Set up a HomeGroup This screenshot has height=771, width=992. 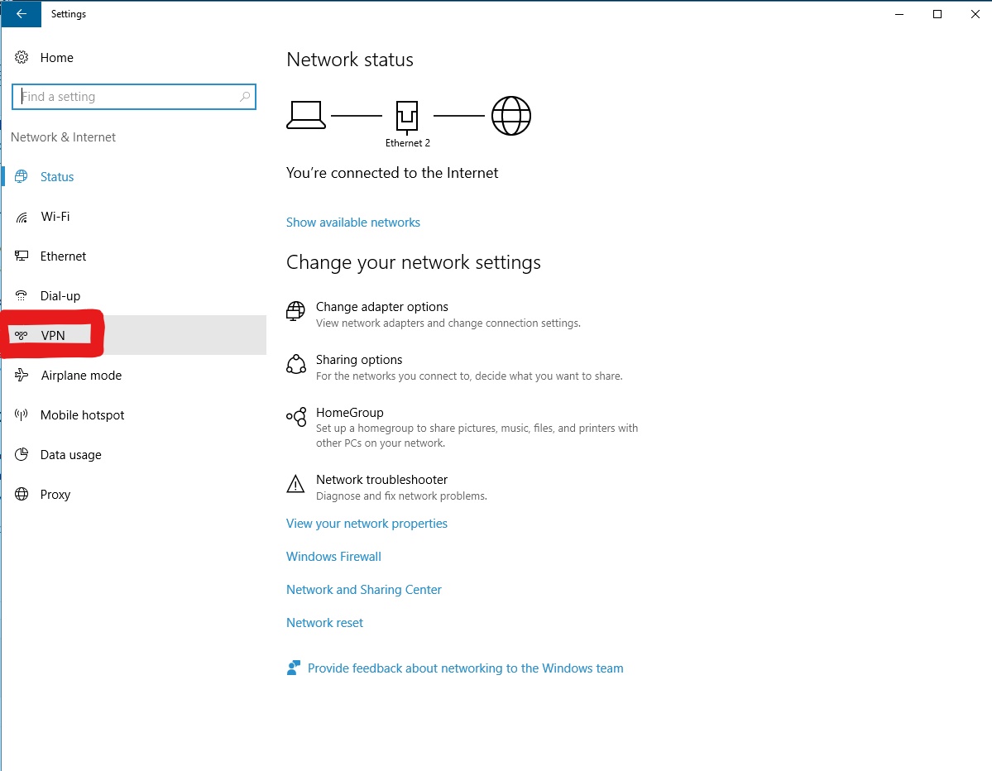(x=349, y=412)
